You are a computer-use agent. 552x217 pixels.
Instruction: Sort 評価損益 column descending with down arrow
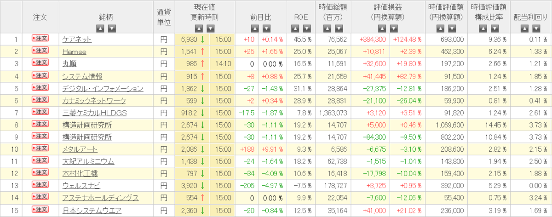tap(394, 29)
